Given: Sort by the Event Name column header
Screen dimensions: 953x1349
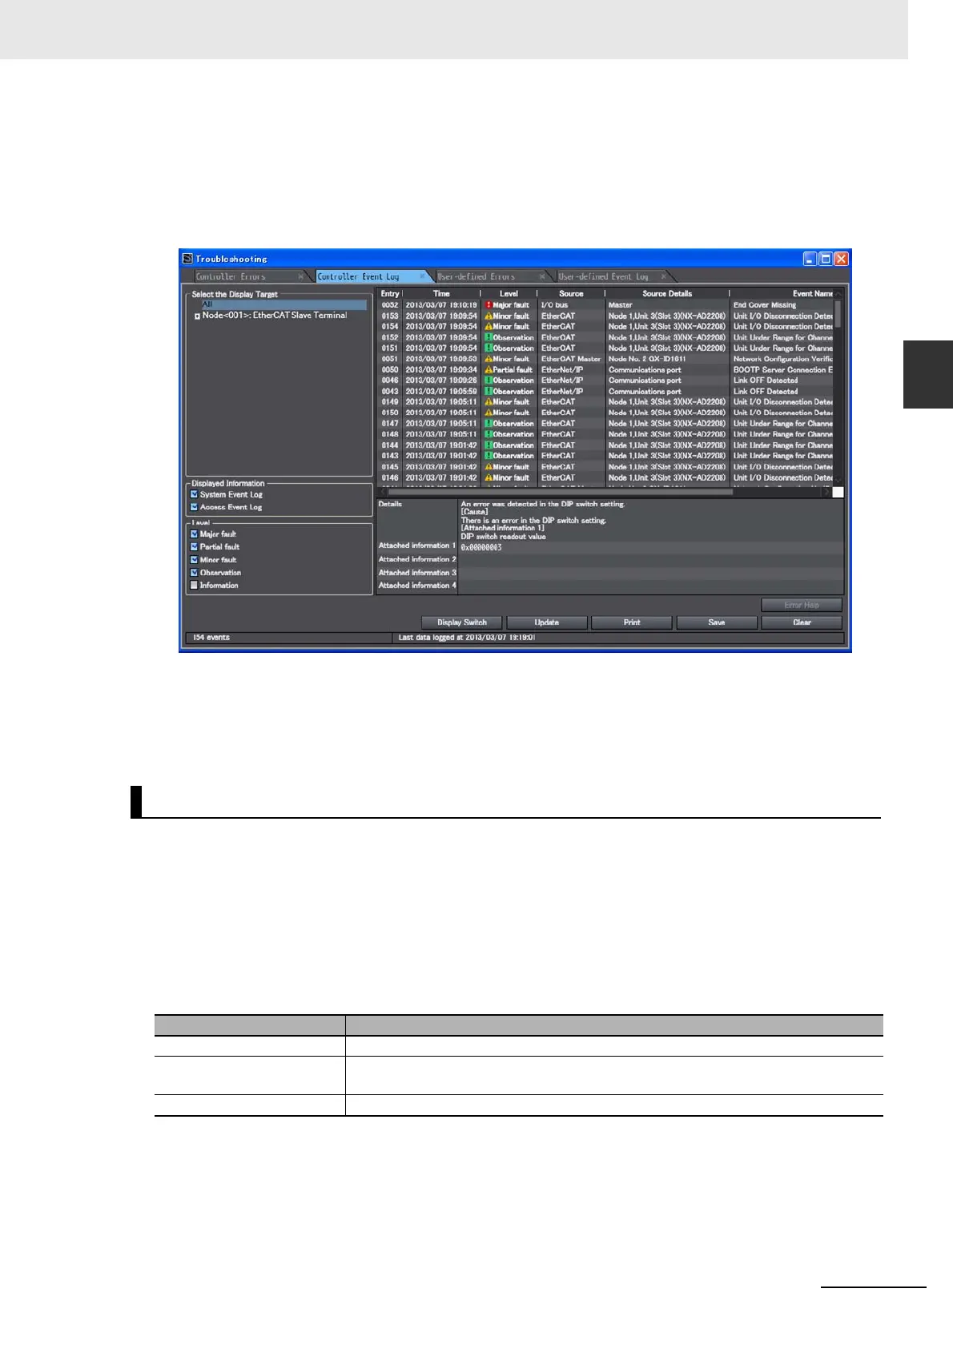Looking at the screenshot, I should tap(782, 294).
